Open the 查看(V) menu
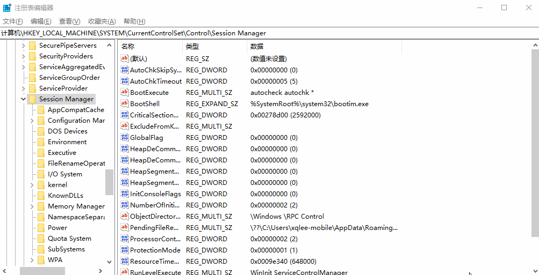539x275 pixels. [70, 21]
